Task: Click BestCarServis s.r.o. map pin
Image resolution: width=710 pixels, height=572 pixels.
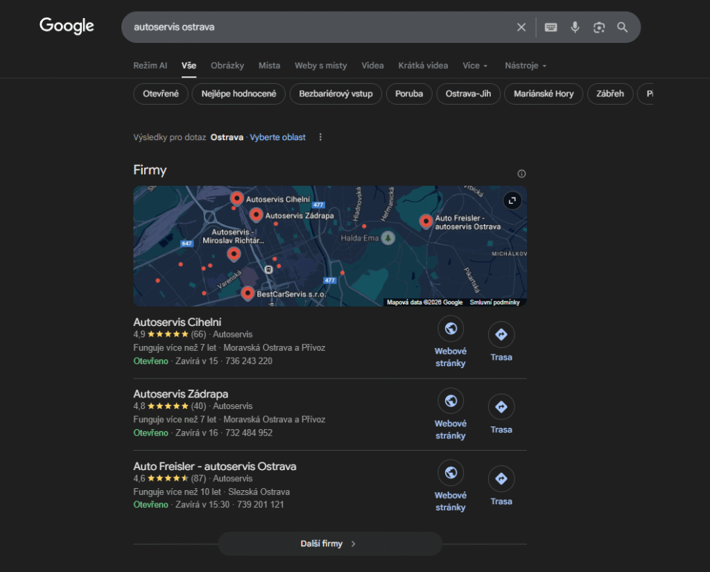Action: click(248, 293)
